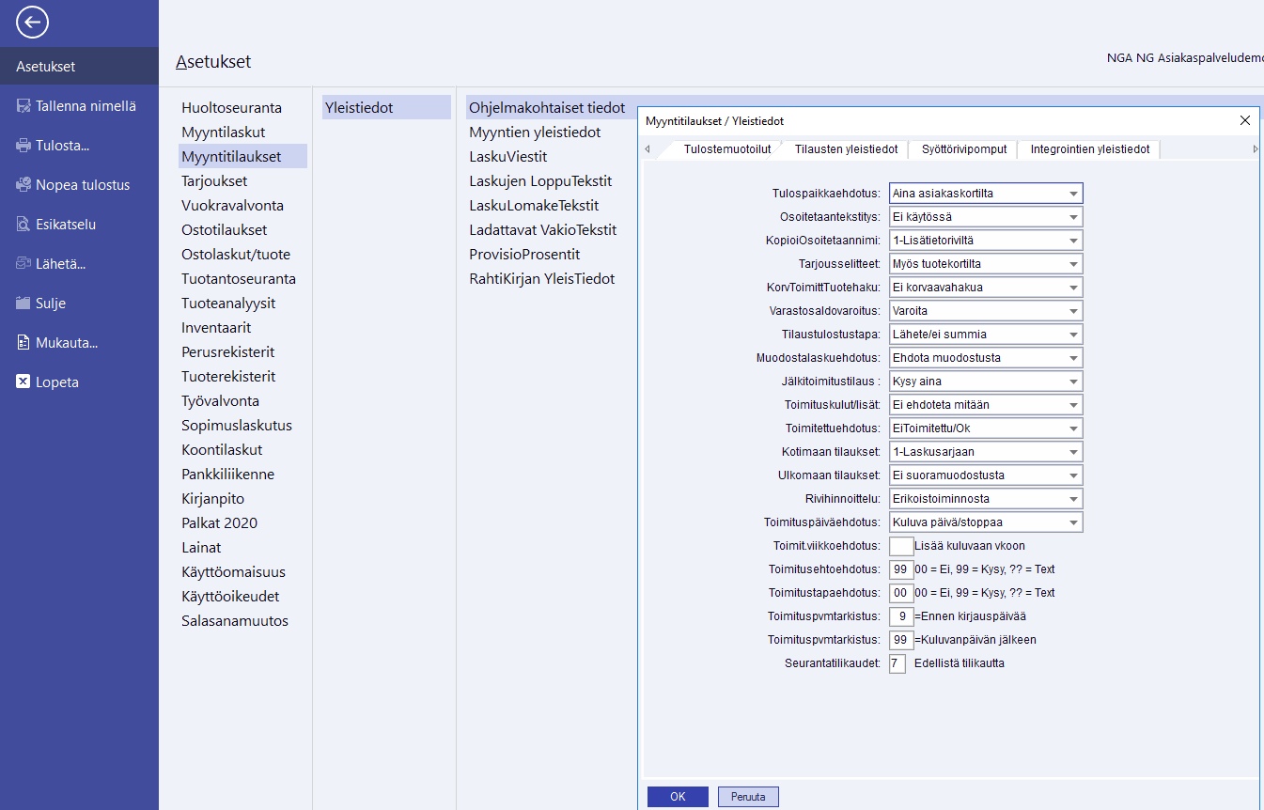1264x810 pixels.
Task: Click the Tallenna nimellä save icon
Action: pos(23,106)
